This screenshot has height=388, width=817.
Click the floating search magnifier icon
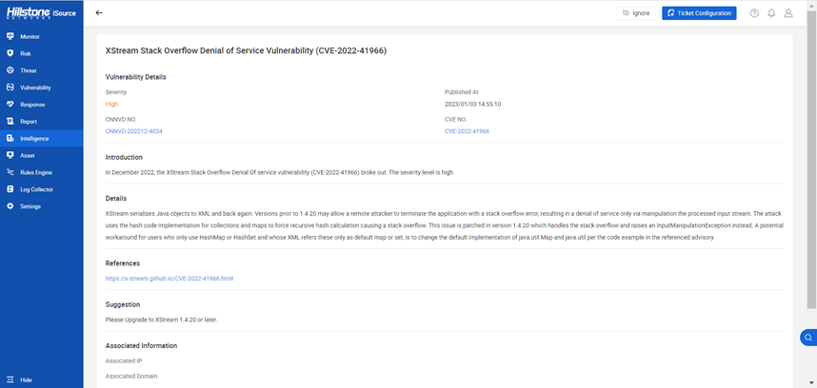tap(808, 338)
